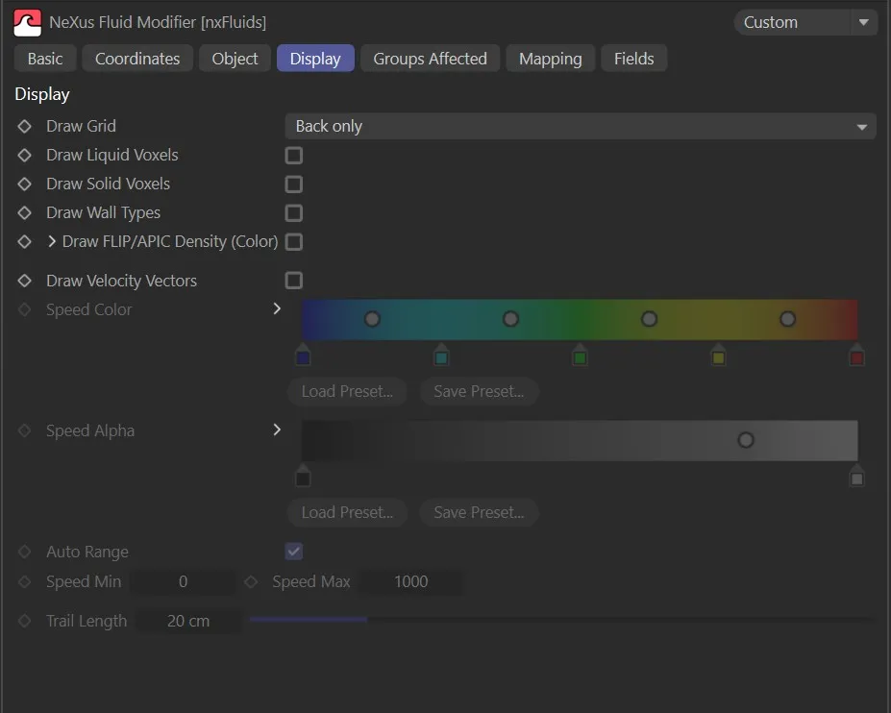This screenshot has height=713, width=891.
Task: Click the NeXus Fluid Modifier logo icon
Action: [27, 21]
